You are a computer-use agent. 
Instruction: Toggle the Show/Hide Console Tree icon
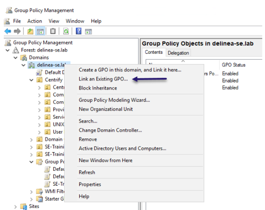40,31
